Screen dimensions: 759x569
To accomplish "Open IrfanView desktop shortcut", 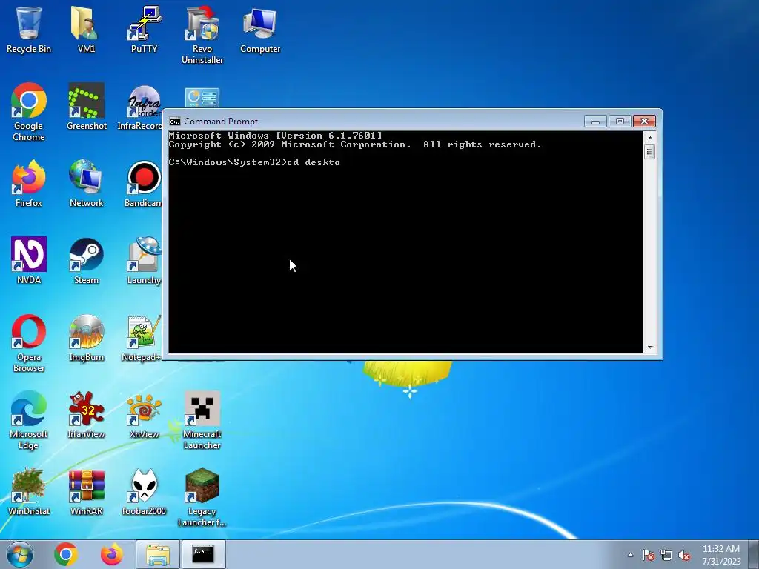I will (86, 415).
